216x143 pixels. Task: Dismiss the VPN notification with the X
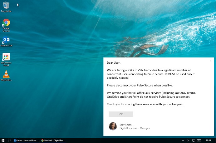[211, 61]
